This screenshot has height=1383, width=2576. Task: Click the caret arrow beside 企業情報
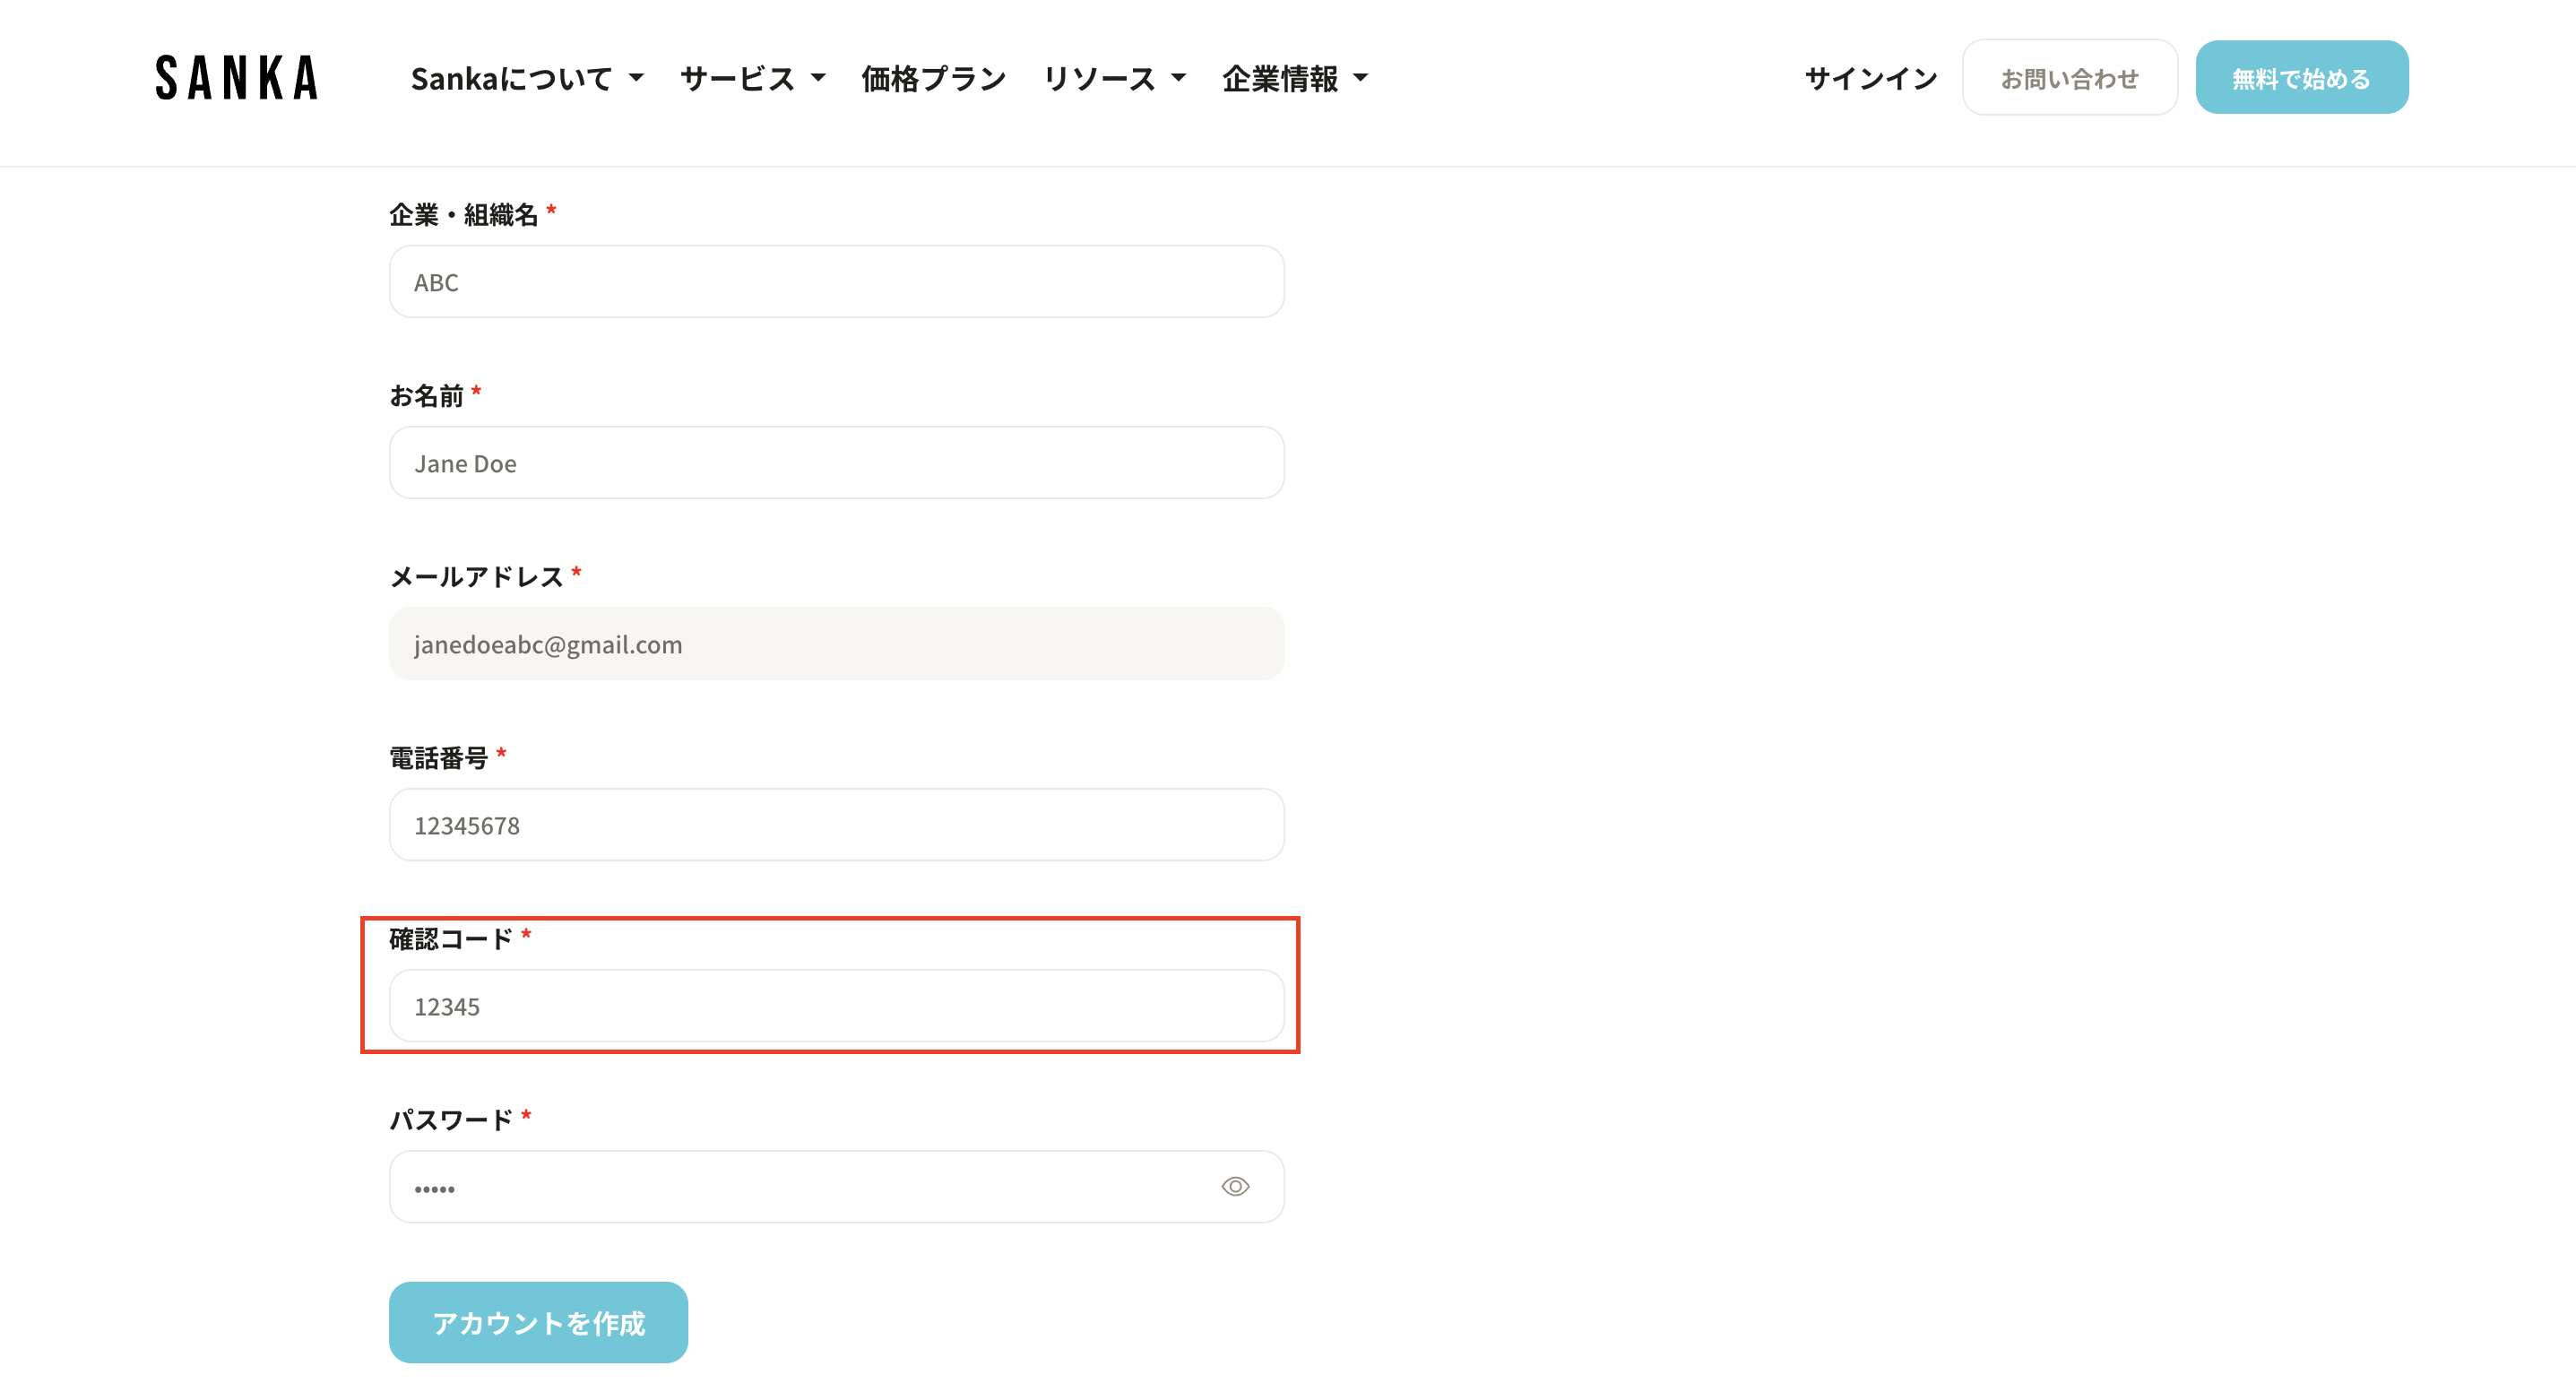coord(1360,78)
